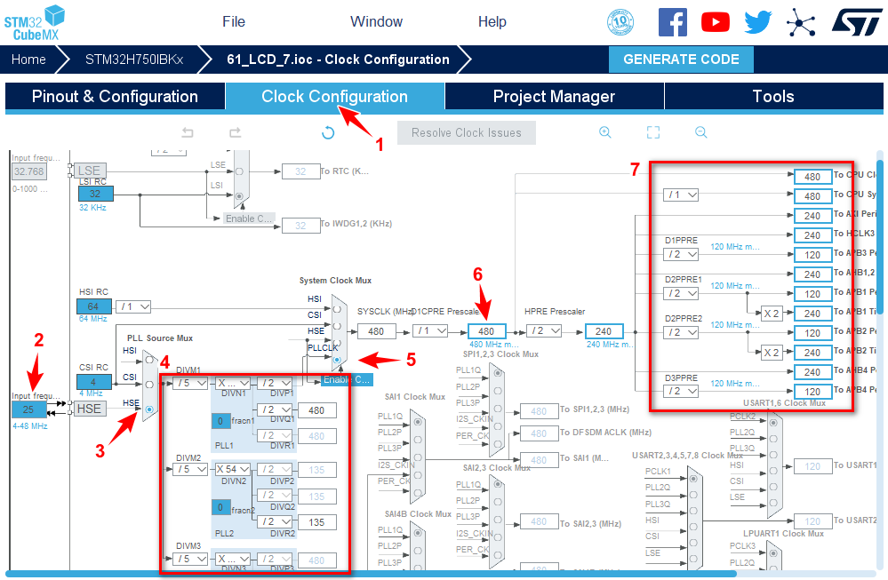Select HSE in the PLL Source Mux
Screen dimensions: 888x580
(148, 409)
